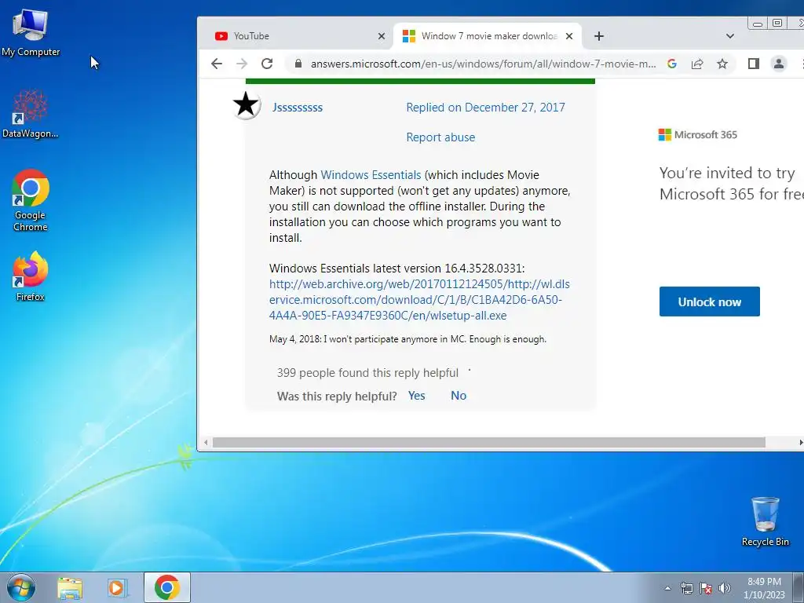Open the tab search dropdown chevron

[729, 36]
